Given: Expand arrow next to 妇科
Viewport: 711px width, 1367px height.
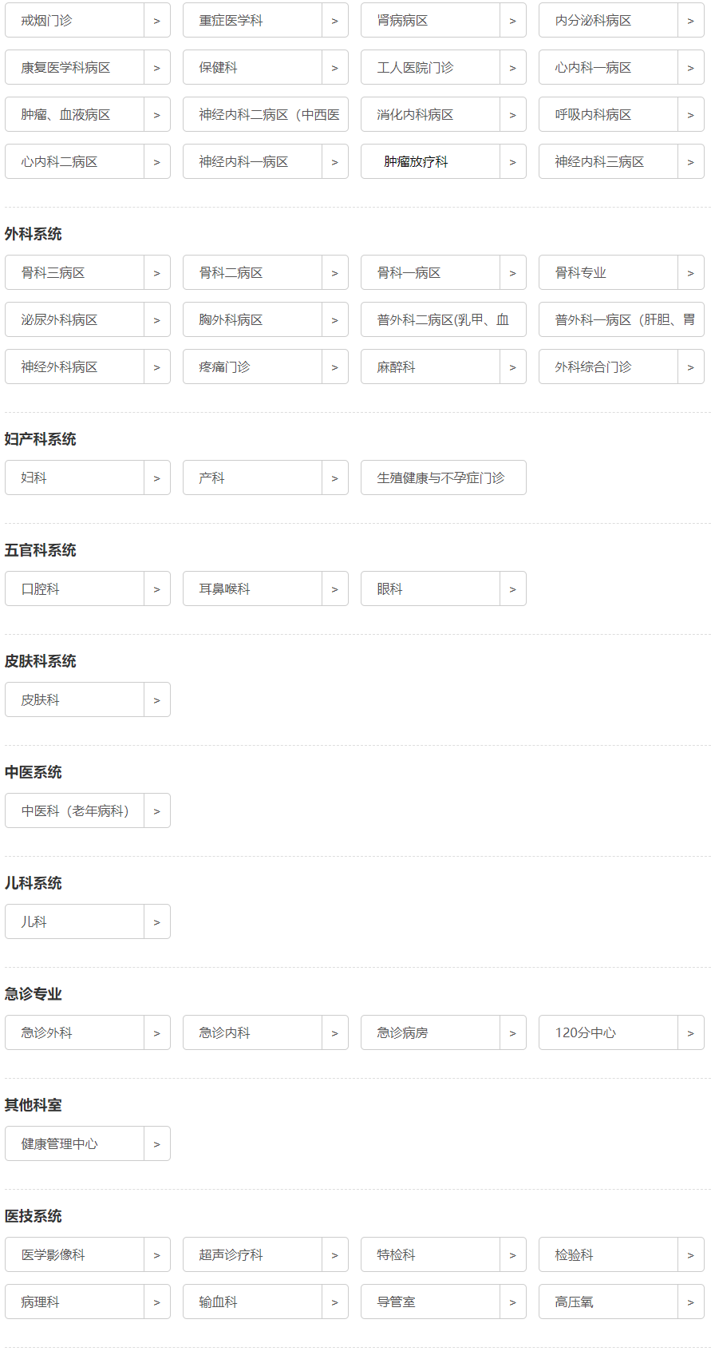Looking at the screenshot, I should [156, 478].
